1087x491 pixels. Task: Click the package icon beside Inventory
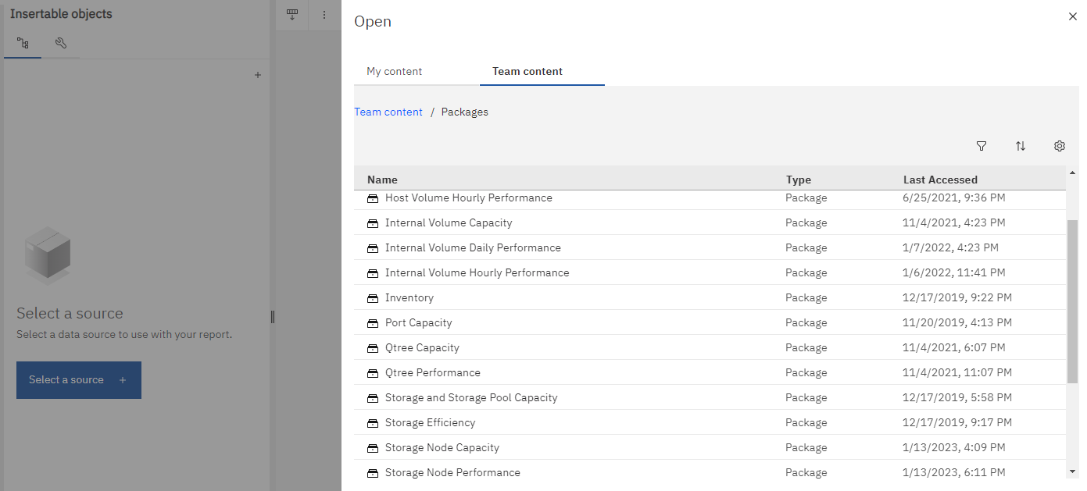click(373, 298)
